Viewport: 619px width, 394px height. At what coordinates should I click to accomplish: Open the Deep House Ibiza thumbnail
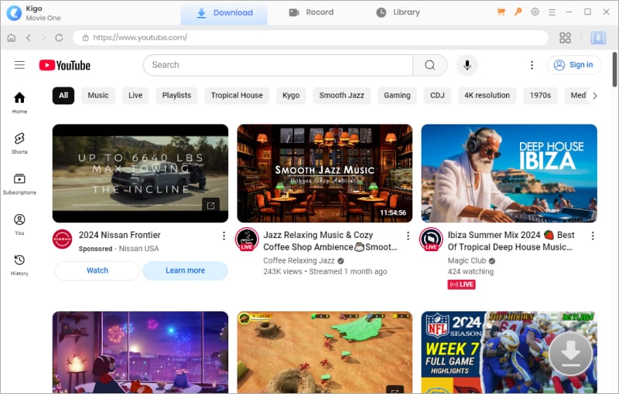coord(509,173)
